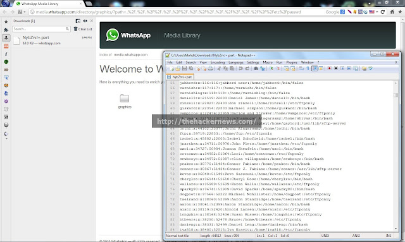405x242 pixels.
Task: Open the Plugins menu in Notepad++
Action: point(292,63)
